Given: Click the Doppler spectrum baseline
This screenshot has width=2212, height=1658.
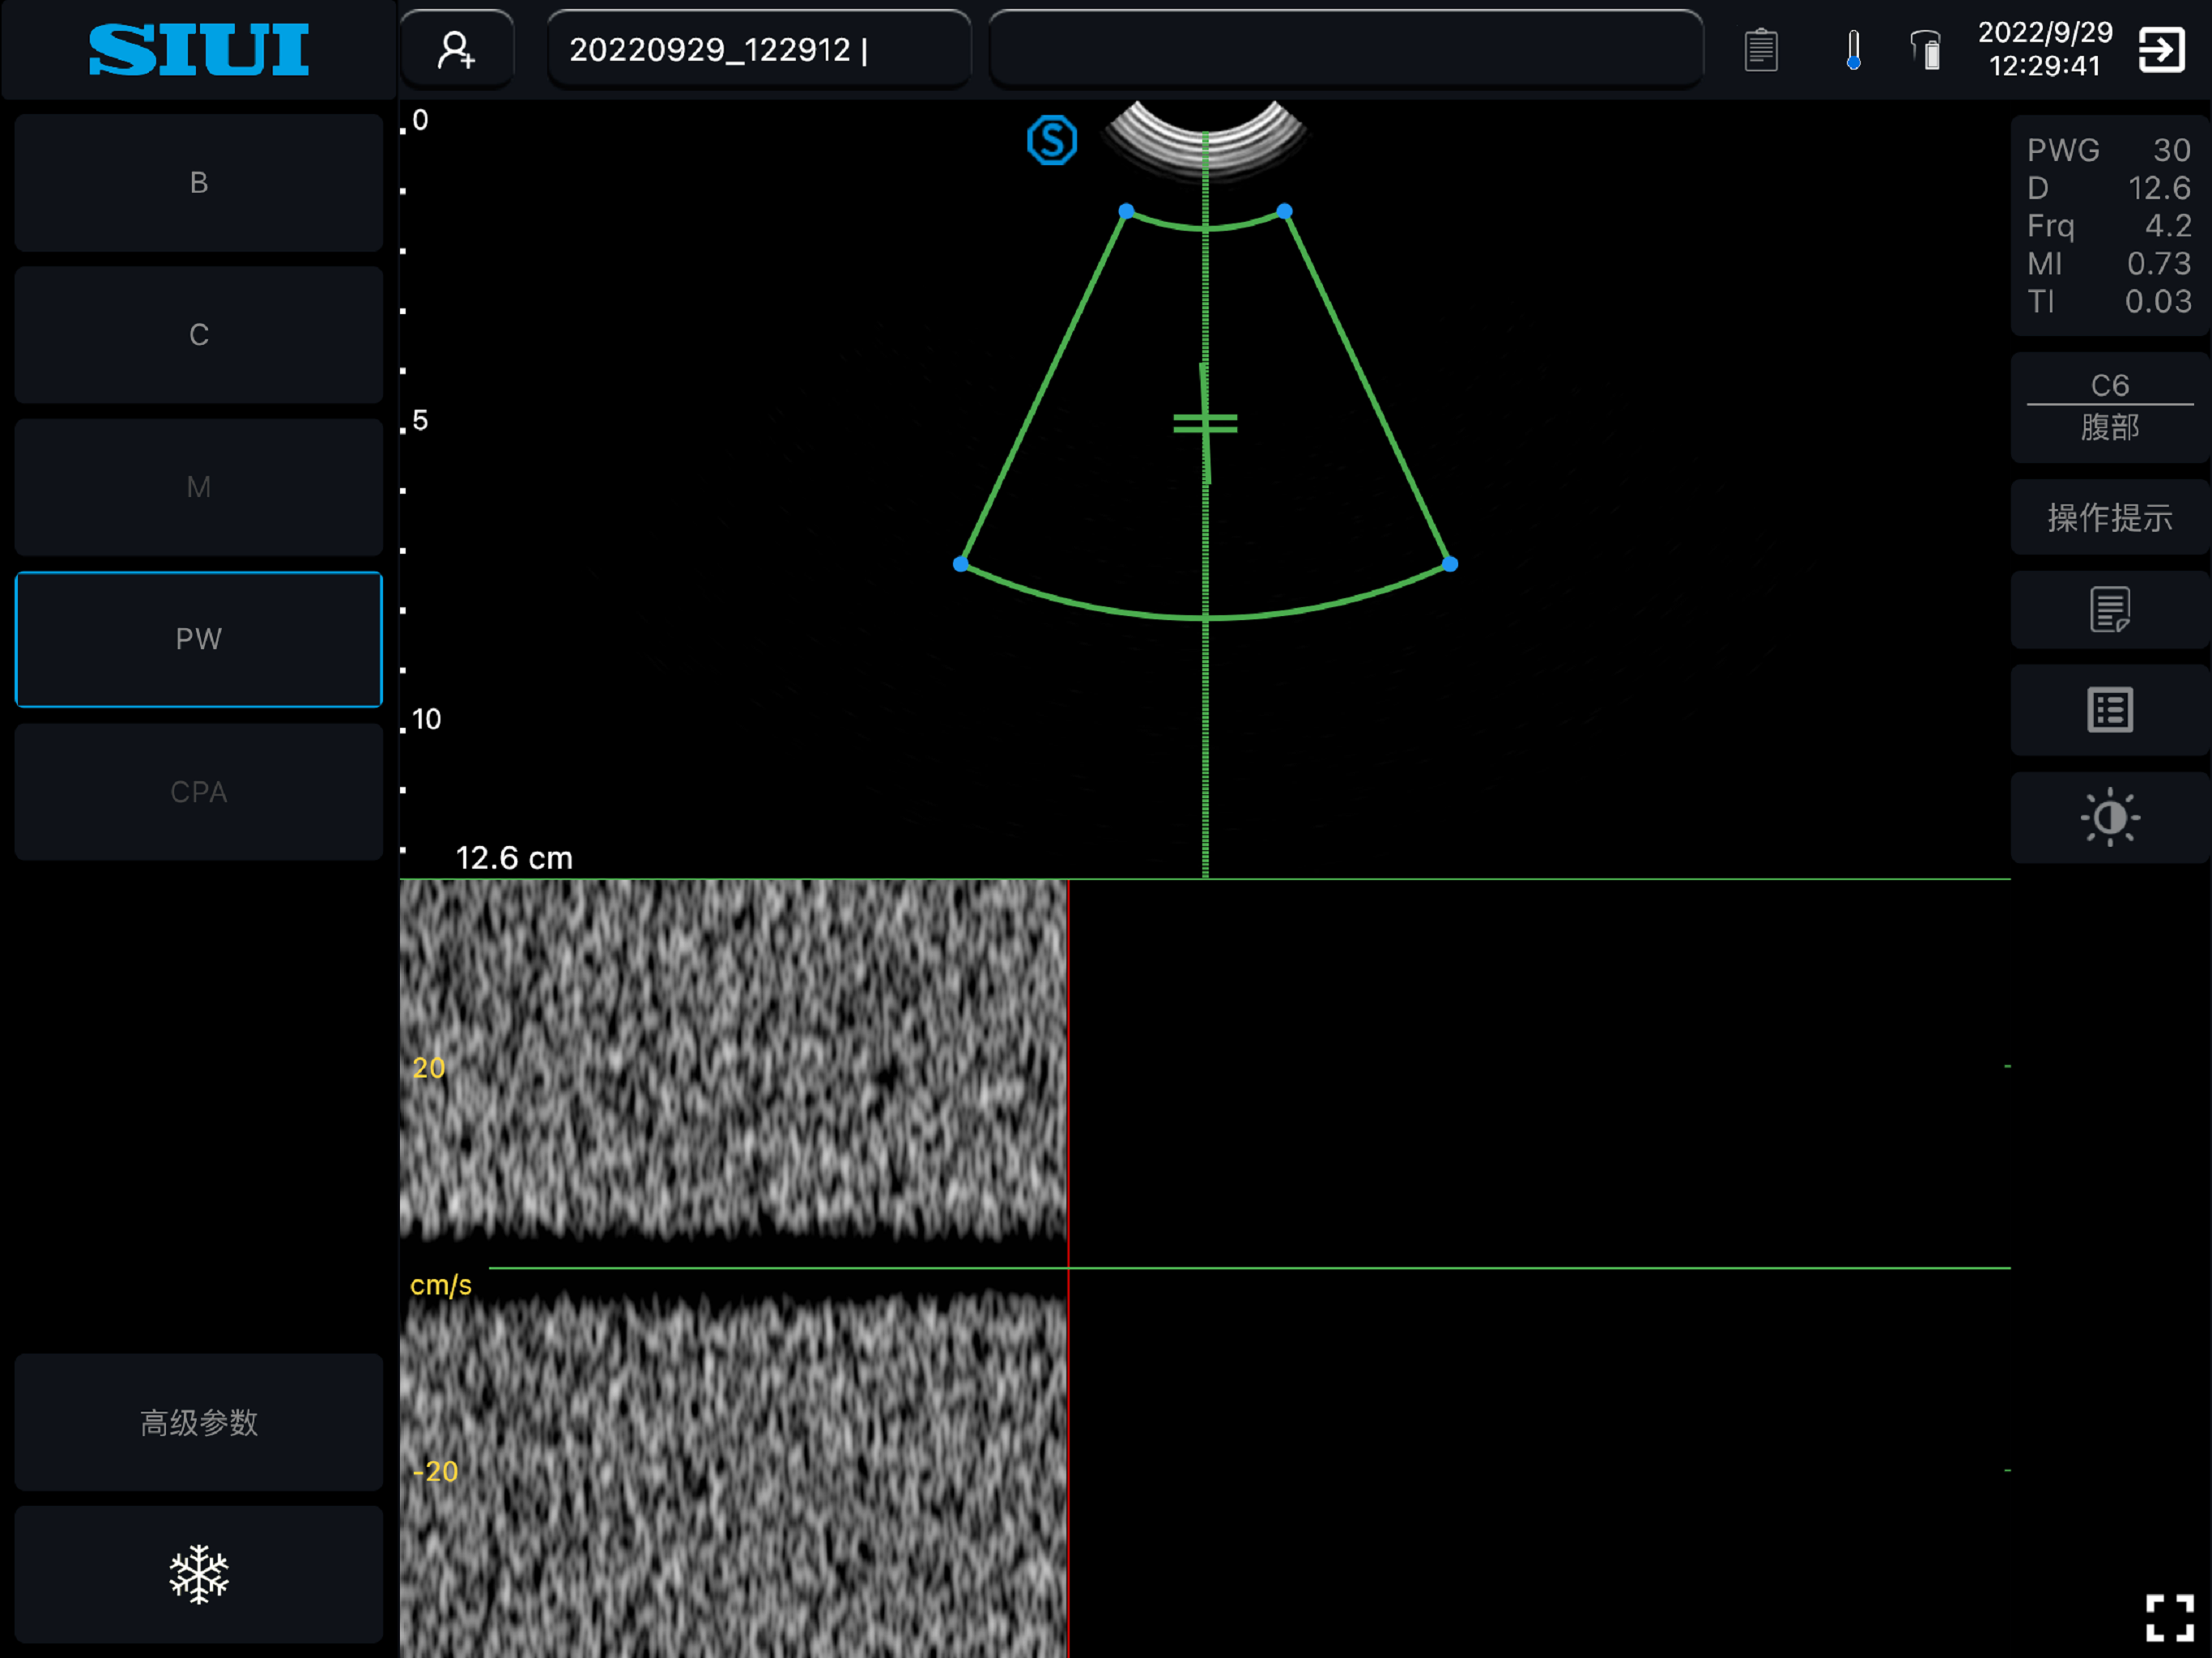Looking at the screenshot, I should tap(1249, 1268).
